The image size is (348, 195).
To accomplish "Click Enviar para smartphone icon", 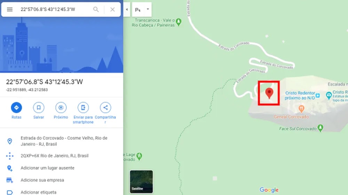I will (83, 108).
